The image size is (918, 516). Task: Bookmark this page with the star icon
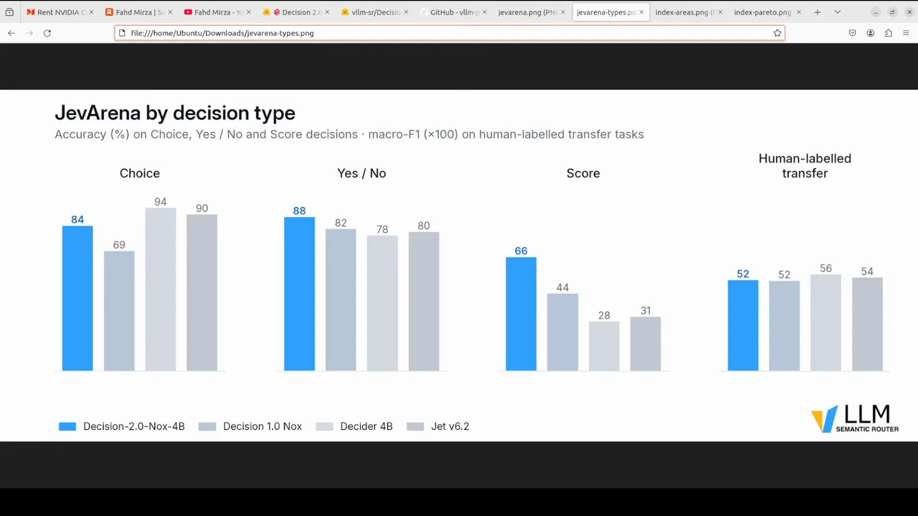(x=777, y=33)
